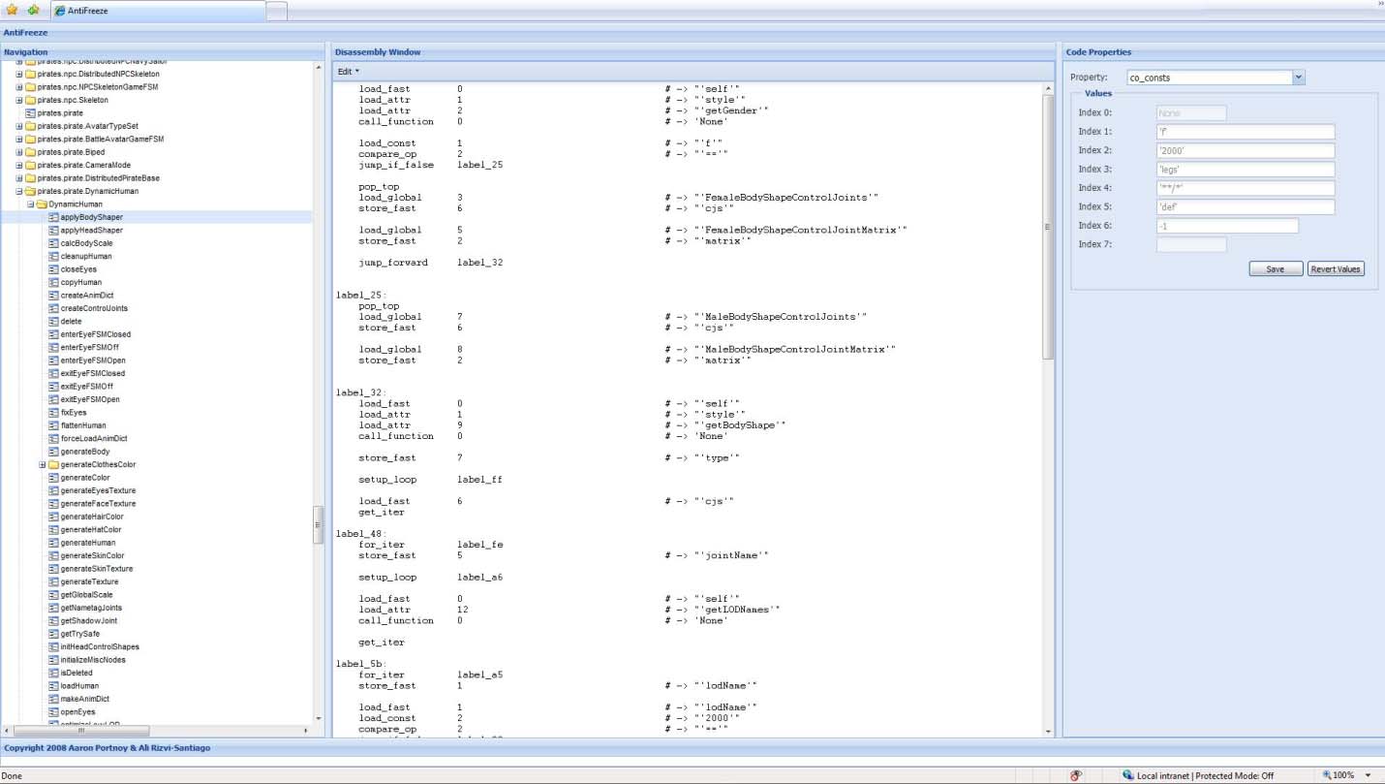Click the disassembly window vertical scrollbar thumb

pyautogui.click(x=1047, y=227)
